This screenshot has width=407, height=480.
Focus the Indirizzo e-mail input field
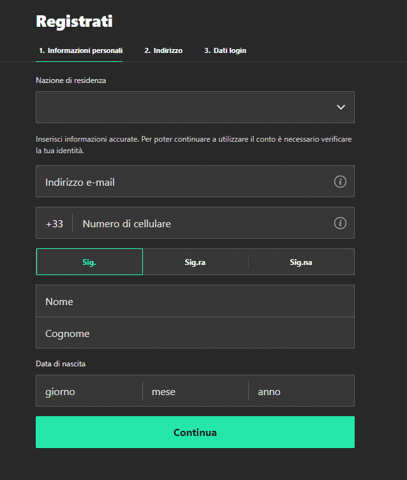pos(195,181)
